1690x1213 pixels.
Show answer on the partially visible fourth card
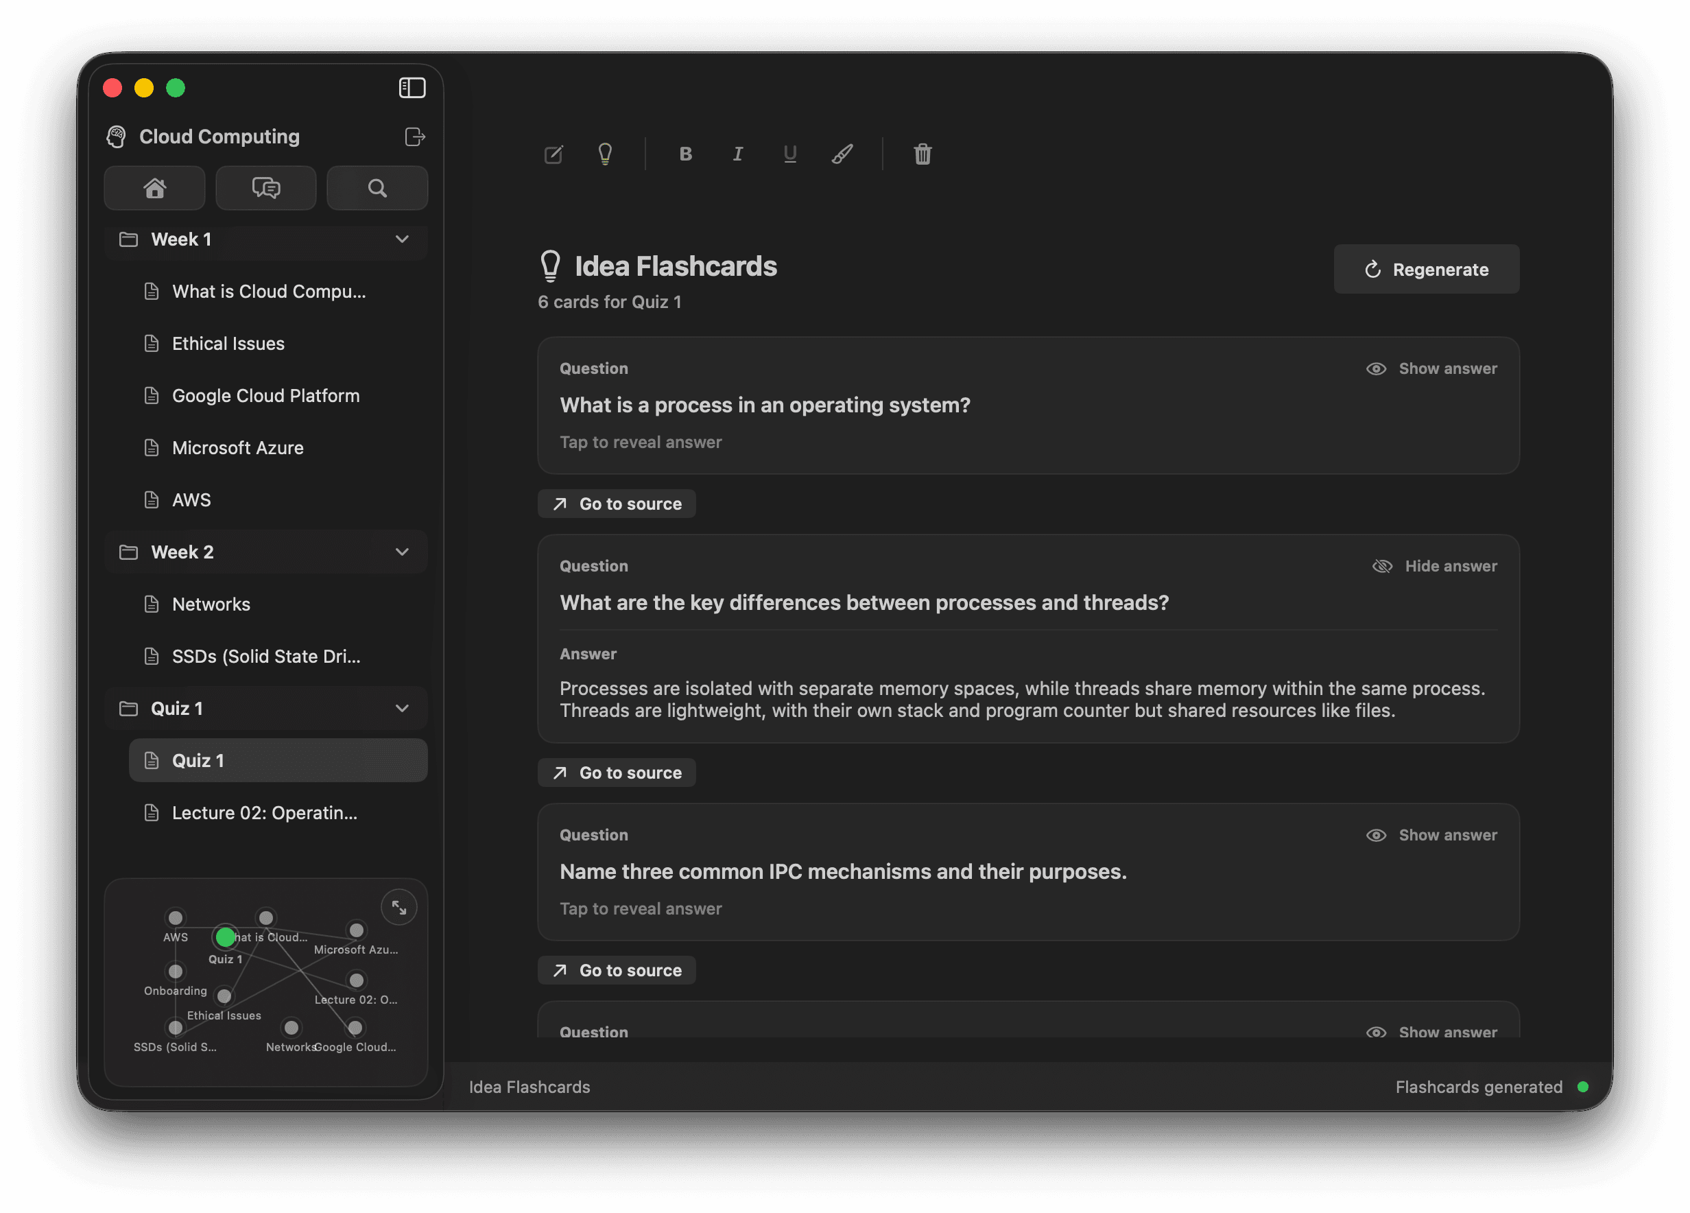click(x=1431, y=1032)
